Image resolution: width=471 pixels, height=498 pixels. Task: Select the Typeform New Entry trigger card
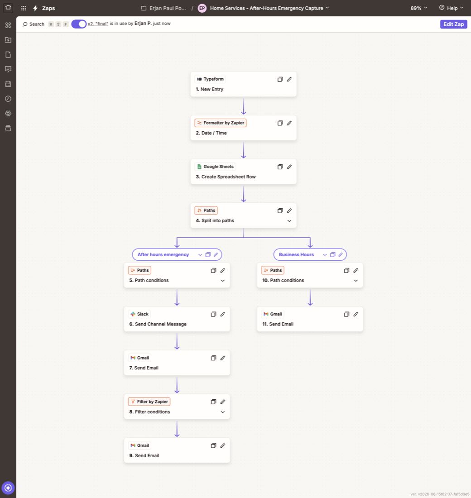click(244, 84)
